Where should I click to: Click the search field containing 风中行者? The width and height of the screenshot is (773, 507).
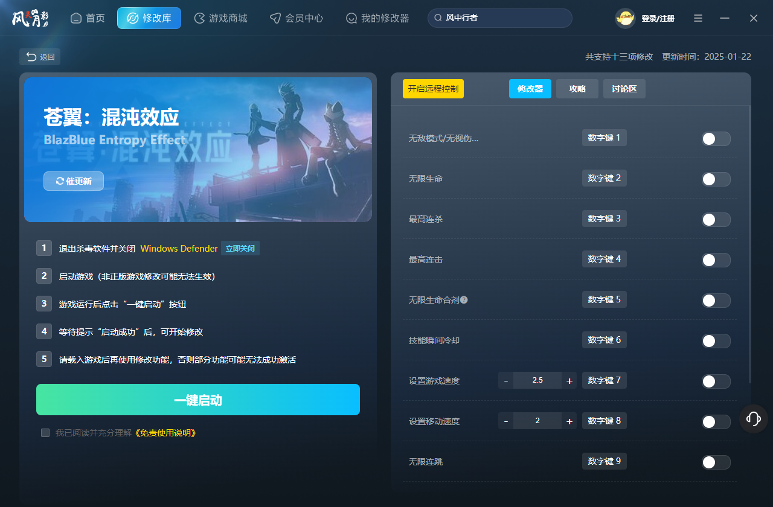[504, 18]
